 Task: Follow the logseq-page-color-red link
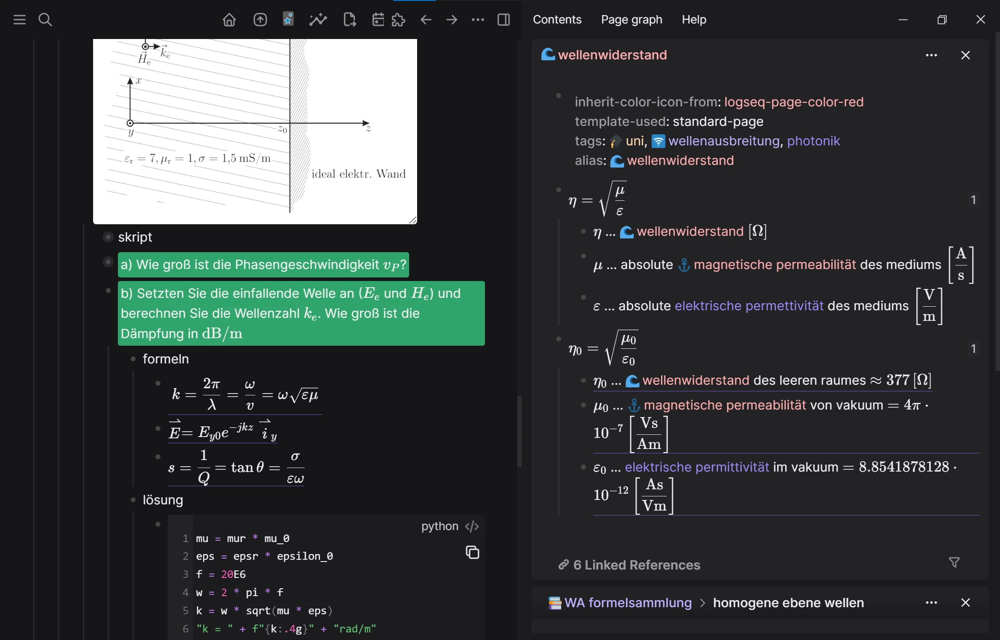coord(793,102)
